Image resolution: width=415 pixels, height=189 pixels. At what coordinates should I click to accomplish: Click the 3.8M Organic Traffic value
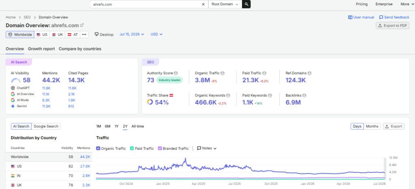(x=203, y=80)
